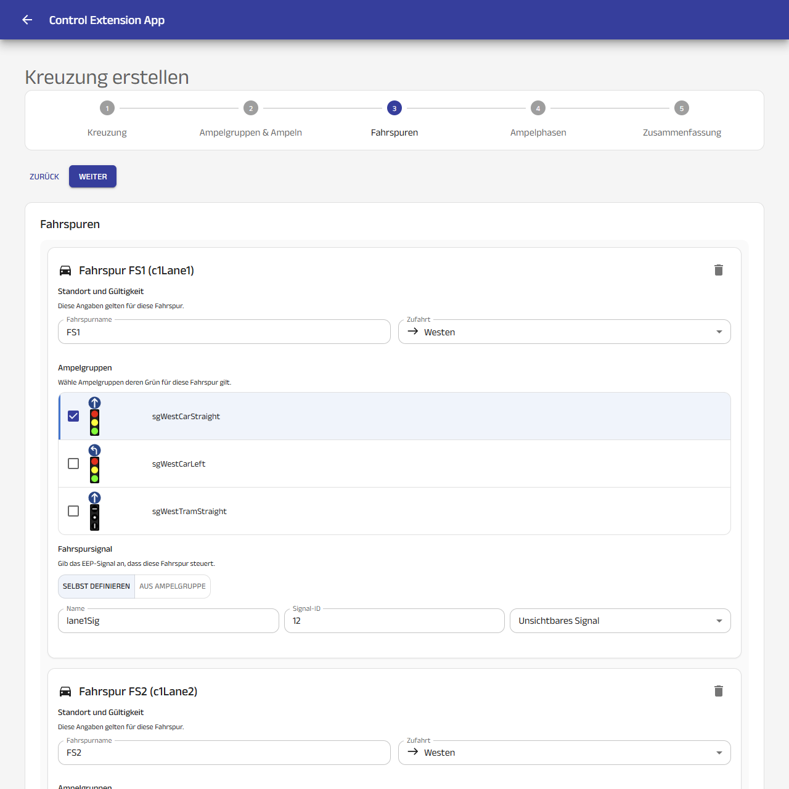The height and width of the screenshot is (789, 789).
Task: Click the Signal-ID input field
Action: pos(394,621)
